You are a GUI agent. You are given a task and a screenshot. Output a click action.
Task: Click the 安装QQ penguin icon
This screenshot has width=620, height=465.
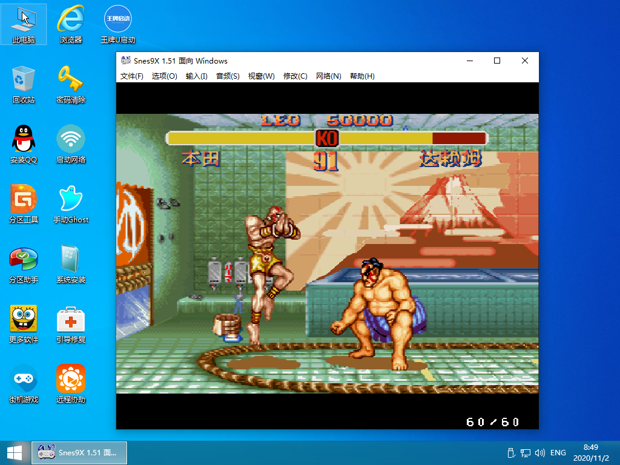tap(24, 144)
